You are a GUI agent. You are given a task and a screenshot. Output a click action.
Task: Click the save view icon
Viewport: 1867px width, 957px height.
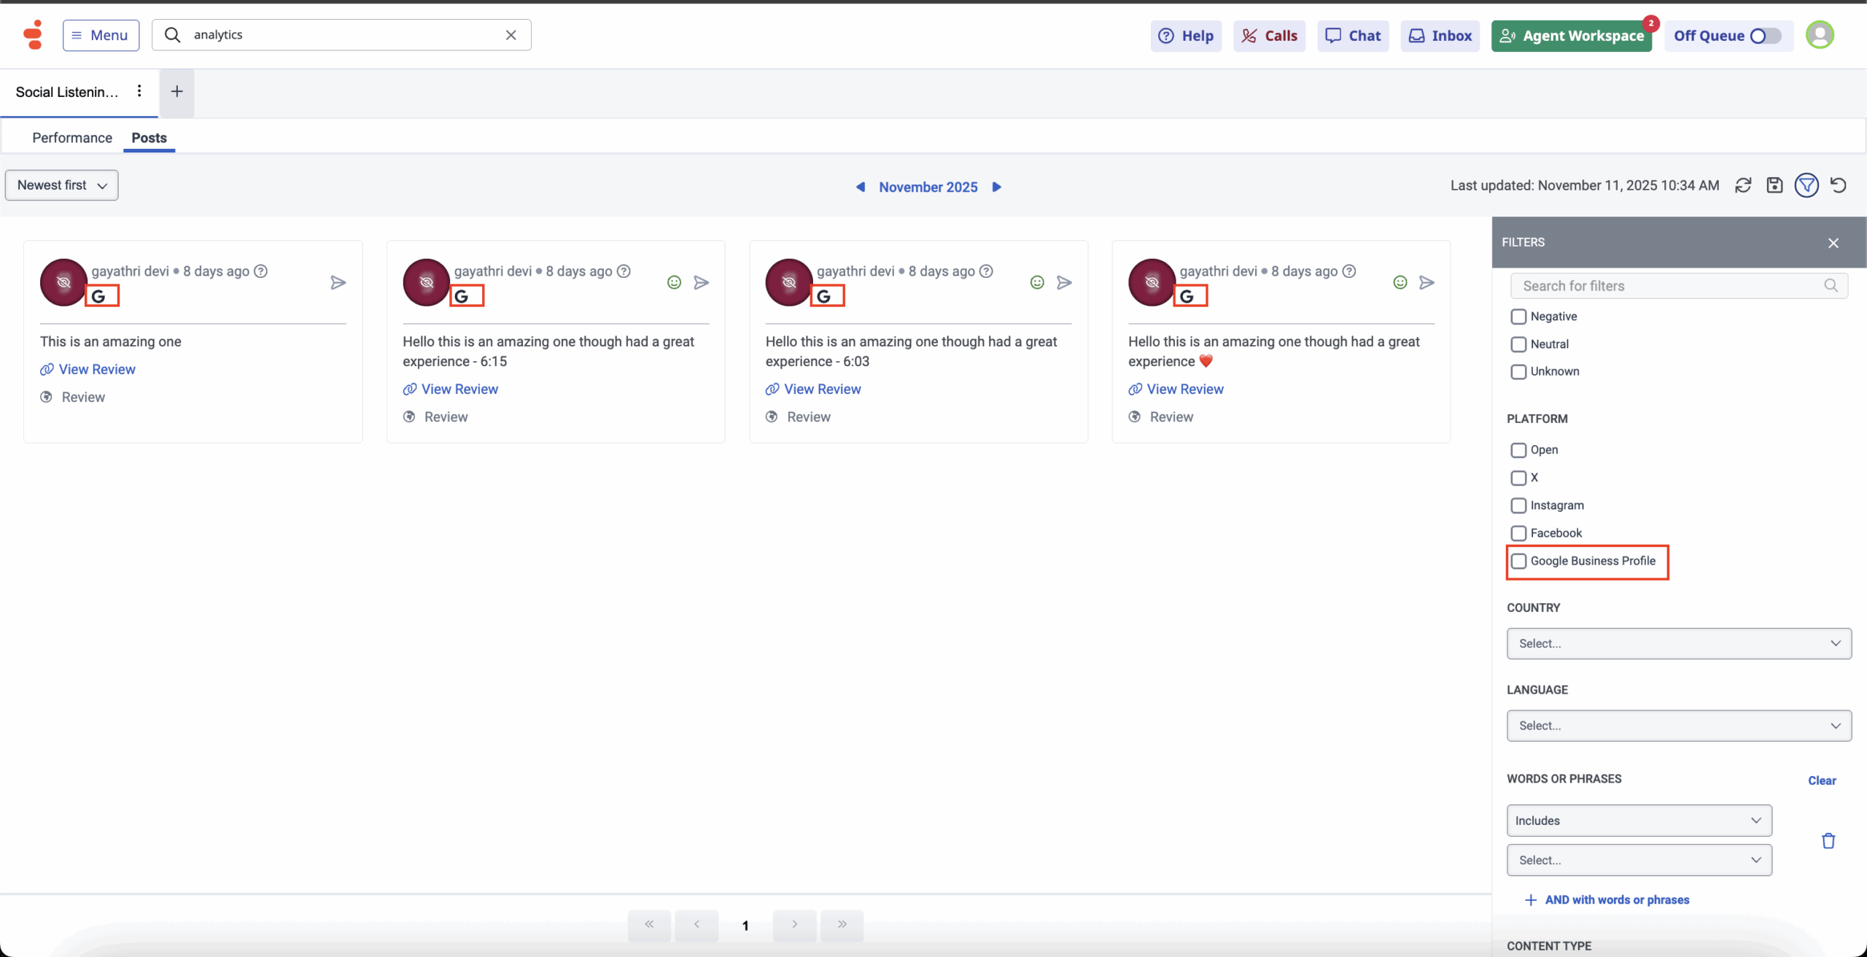tap(1774, 185)
